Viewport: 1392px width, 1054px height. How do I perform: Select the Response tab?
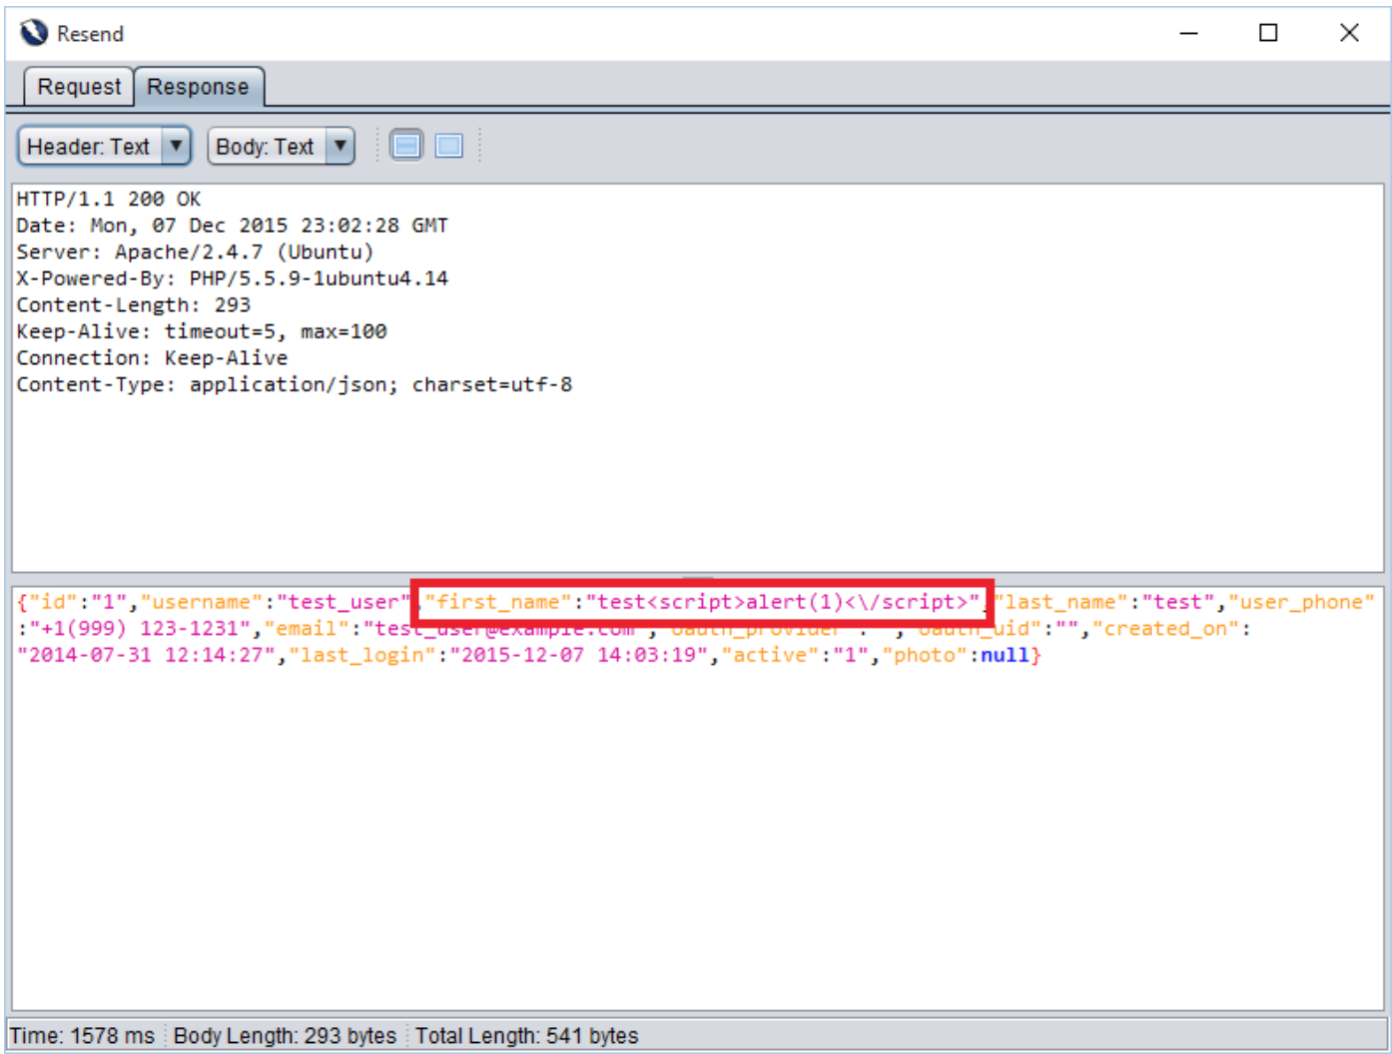tap(198, 87)
